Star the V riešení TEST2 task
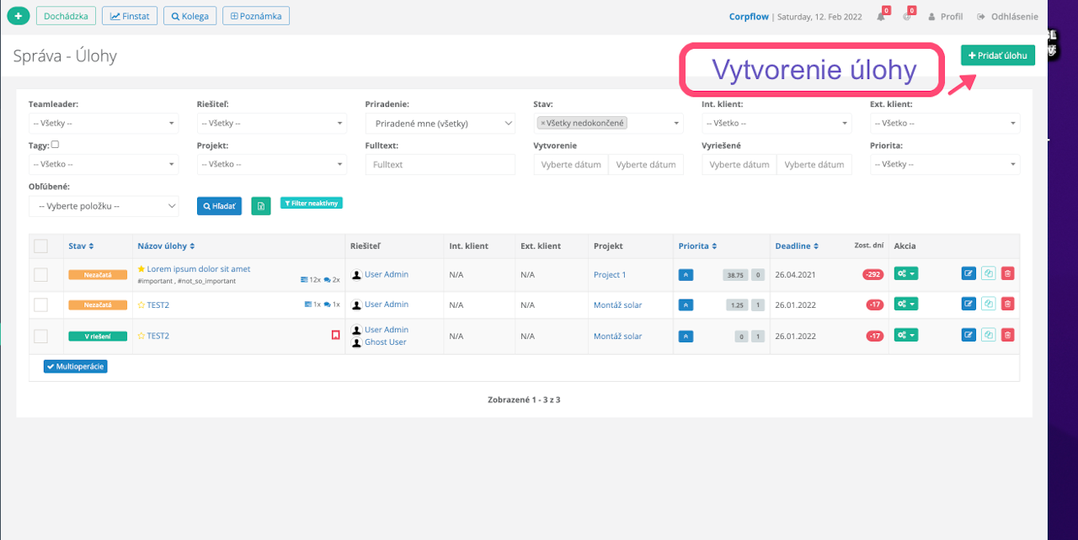 [x=141, y=336]
